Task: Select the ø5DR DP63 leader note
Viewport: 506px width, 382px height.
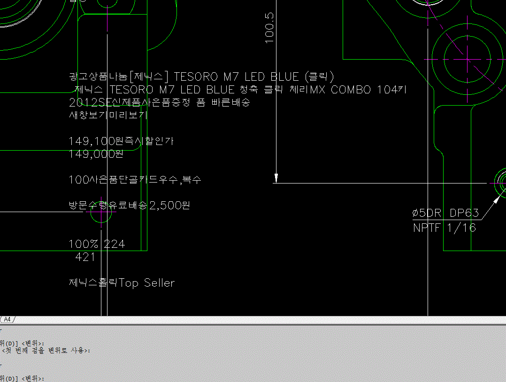Action: point(445,213)
